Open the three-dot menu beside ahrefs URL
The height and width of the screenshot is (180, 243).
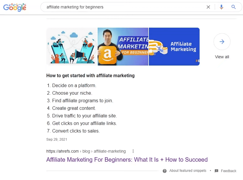(133, 151)
